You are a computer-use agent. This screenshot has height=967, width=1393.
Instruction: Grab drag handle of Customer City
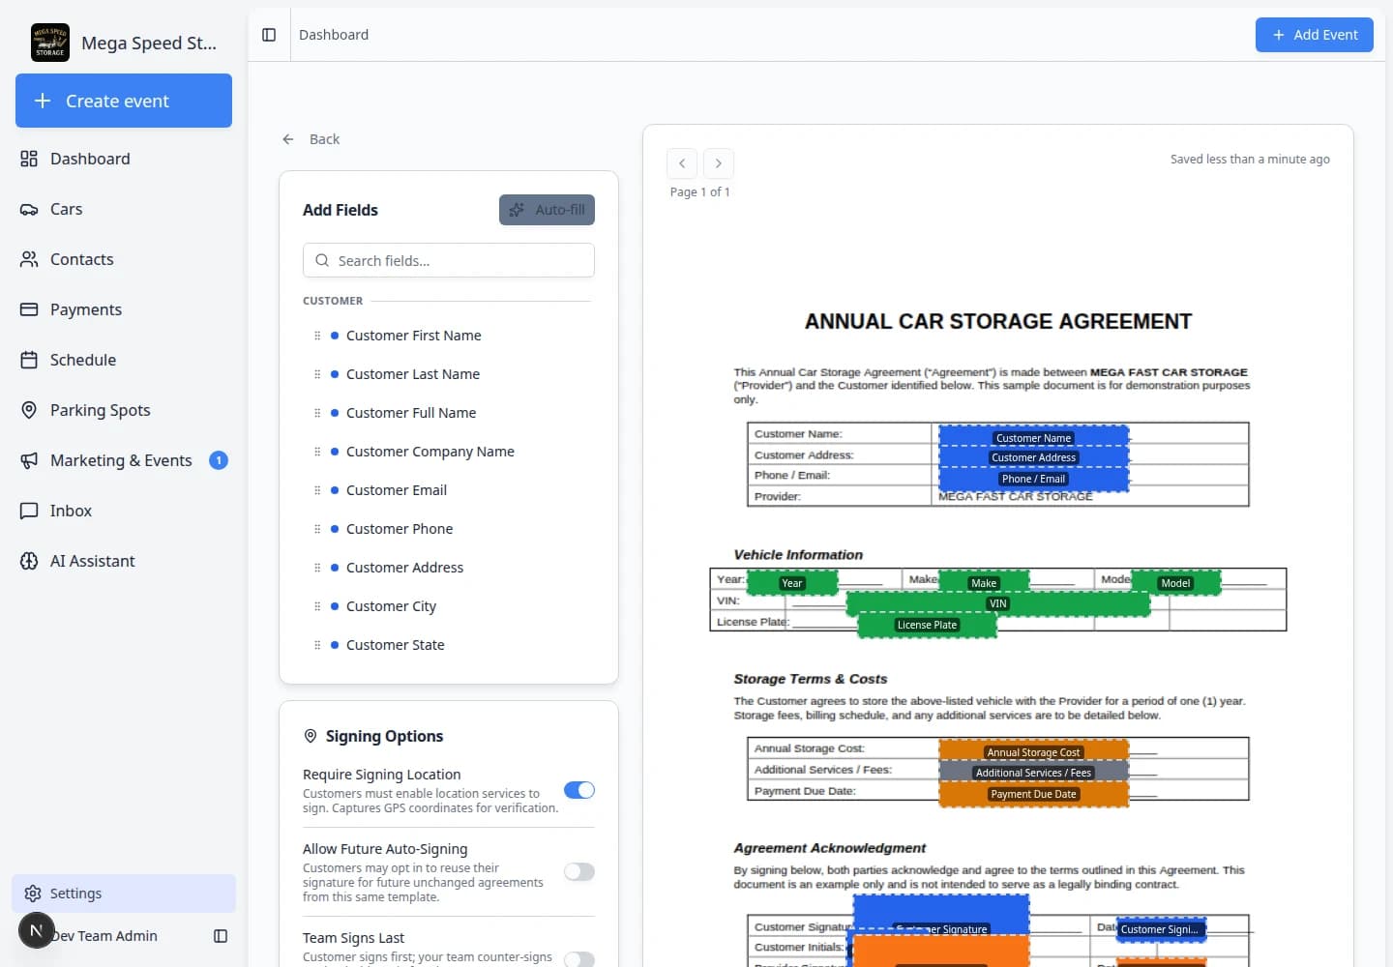[x=317, y=606]
